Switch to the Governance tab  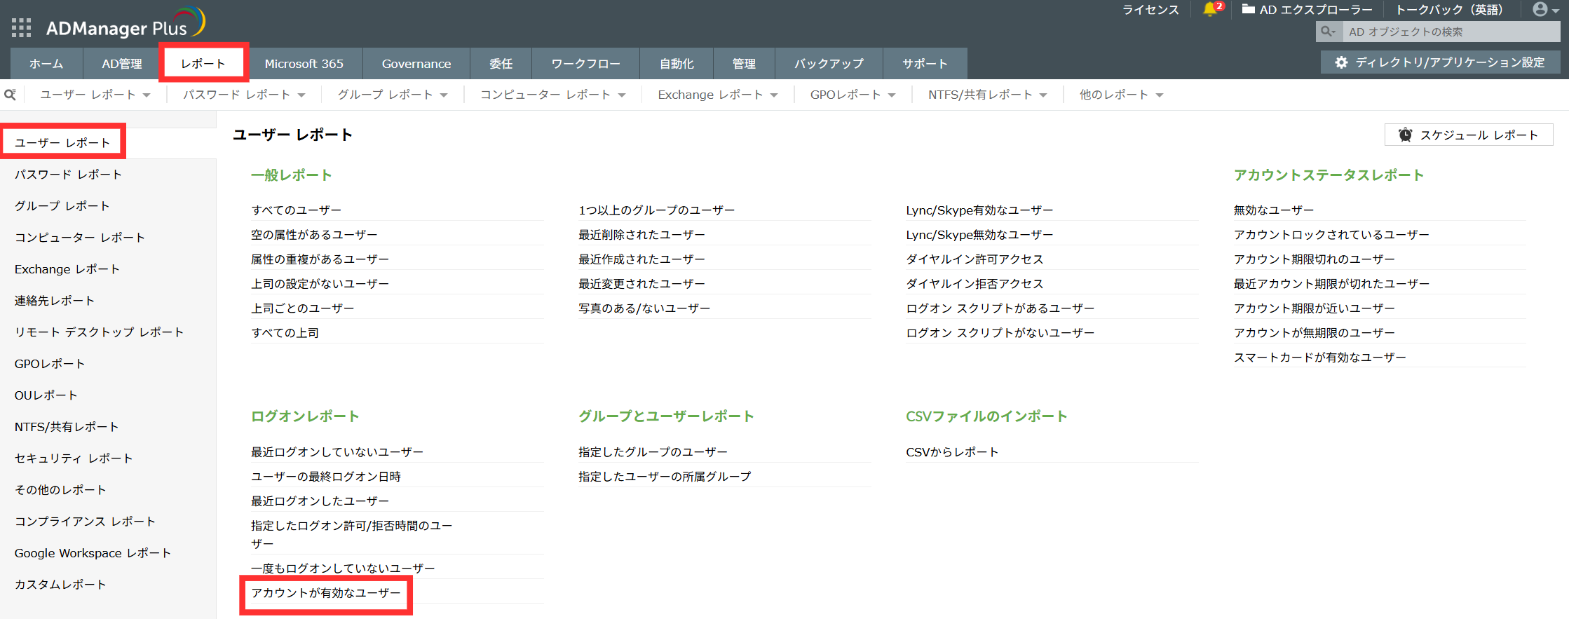pyautogui.click(x=416, y=64)
